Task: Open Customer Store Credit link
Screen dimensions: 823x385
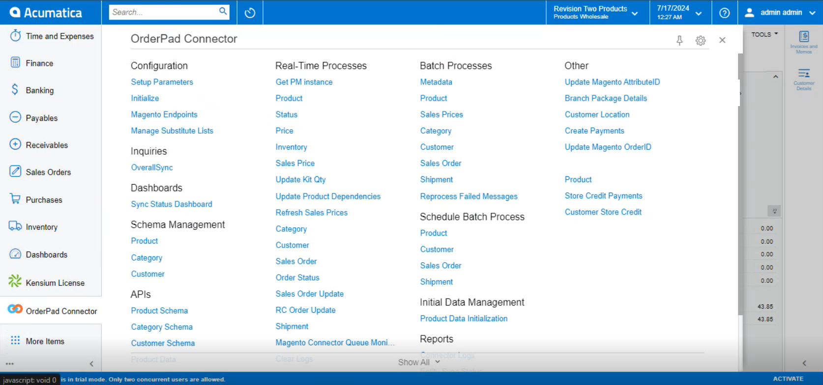Action: click(603, 212)
